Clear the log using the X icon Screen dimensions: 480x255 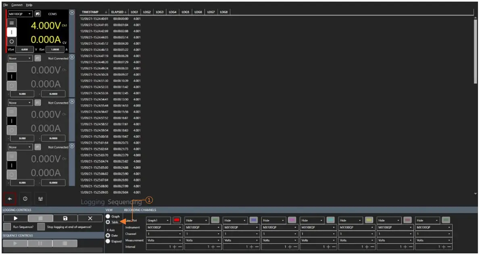pos(90,218)
